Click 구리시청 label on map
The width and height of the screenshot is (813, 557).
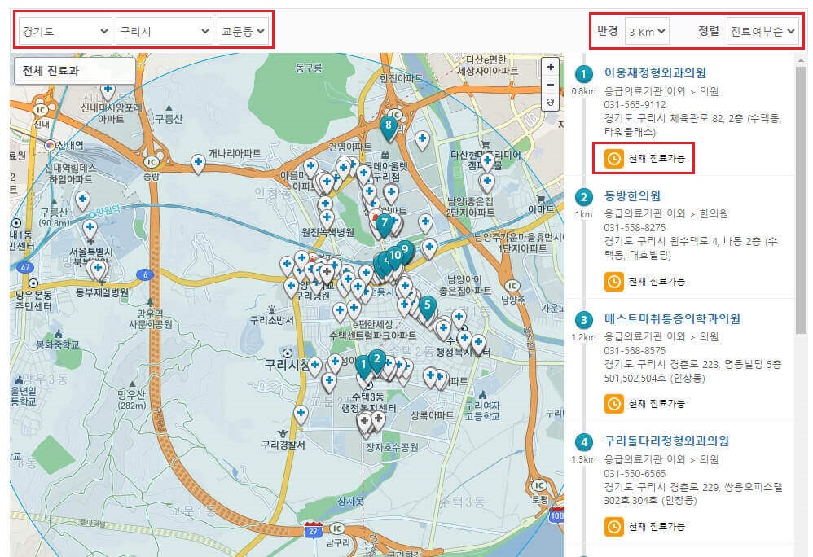pos(286,365)
